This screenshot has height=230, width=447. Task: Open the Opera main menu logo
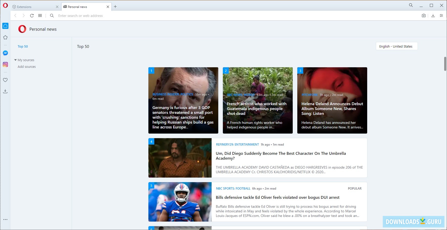[x=5, y=5]
